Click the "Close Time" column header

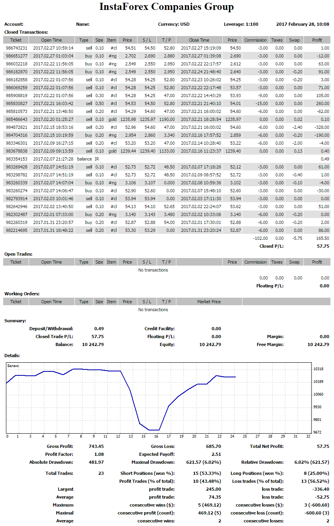point(199,40)
